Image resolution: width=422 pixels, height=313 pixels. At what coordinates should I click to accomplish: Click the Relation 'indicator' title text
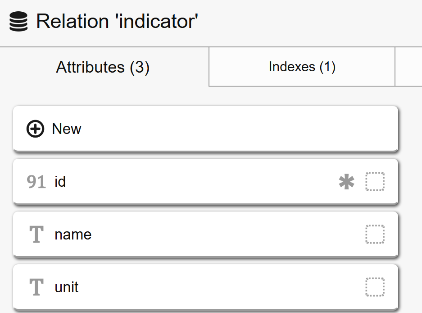coord(117,22)
